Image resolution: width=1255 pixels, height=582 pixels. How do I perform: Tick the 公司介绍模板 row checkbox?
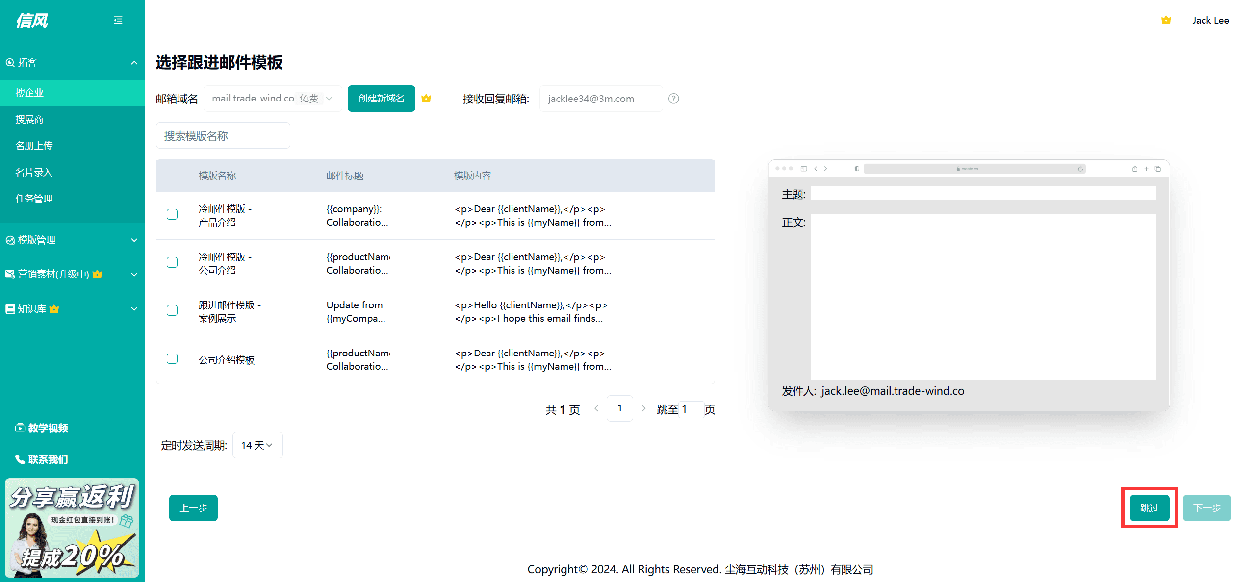pos(172,359)
